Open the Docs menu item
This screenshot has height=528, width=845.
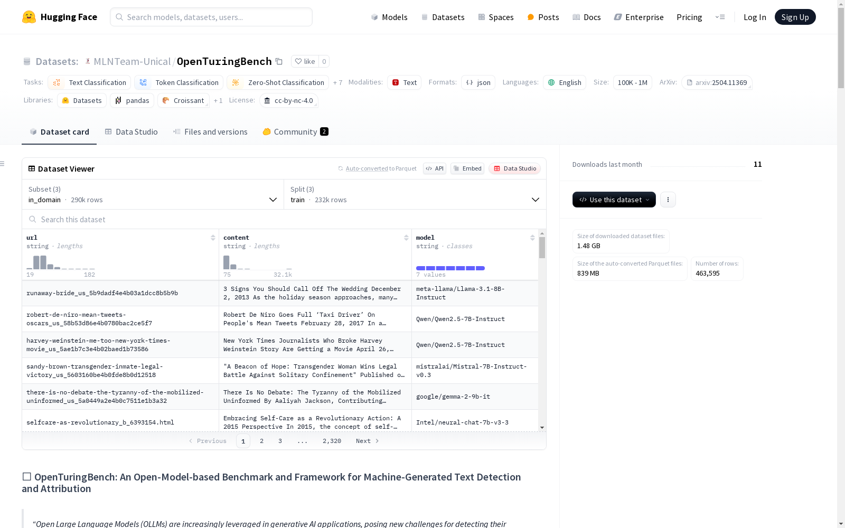point(587,17)
